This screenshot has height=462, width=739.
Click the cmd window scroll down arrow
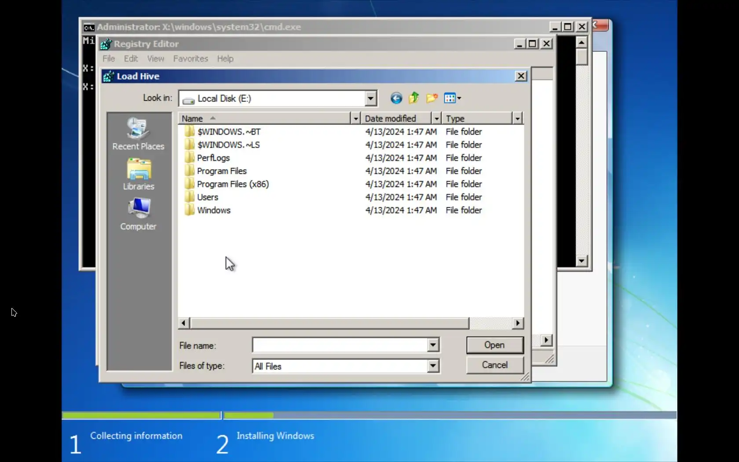tap(582, 261)
